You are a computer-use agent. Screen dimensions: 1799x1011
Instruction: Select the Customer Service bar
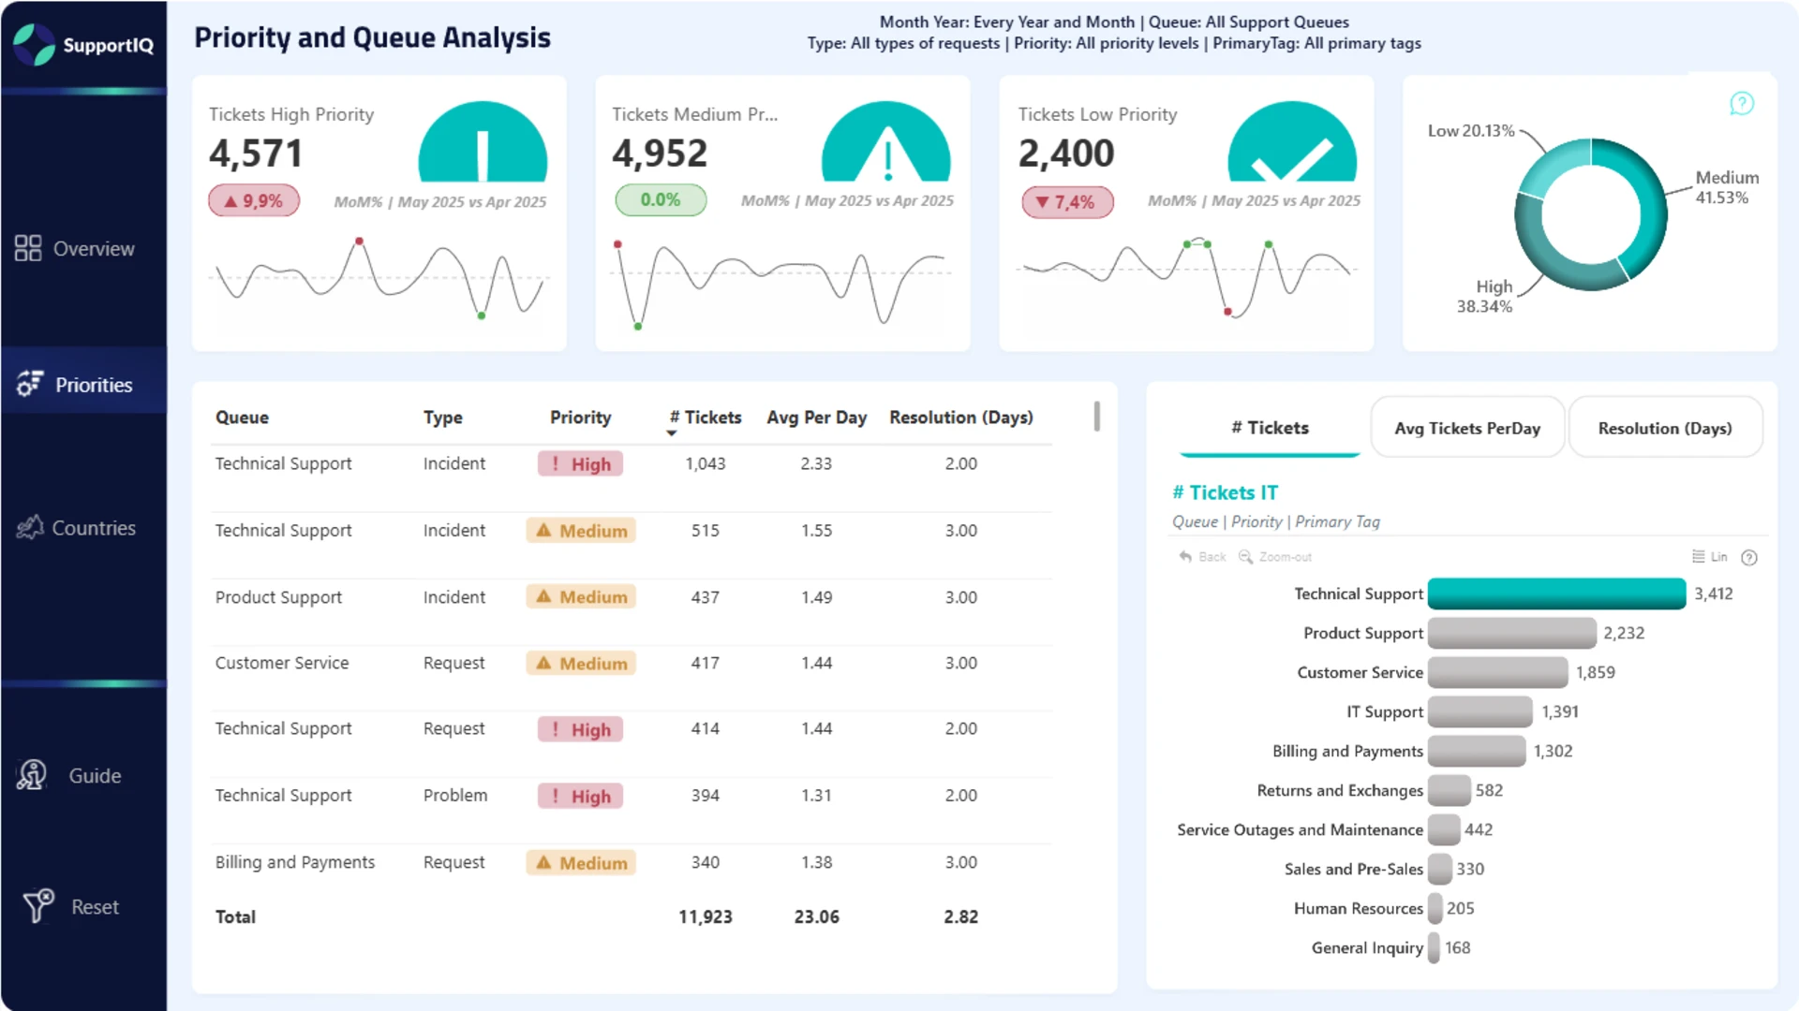[x=1497, y=672]
